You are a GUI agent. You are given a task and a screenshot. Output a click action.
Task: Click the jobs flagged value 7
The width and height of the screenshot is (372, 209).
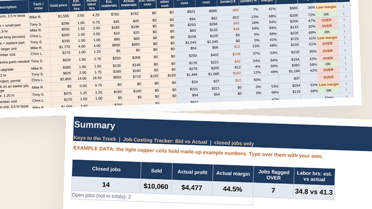[x=273, y=190]
